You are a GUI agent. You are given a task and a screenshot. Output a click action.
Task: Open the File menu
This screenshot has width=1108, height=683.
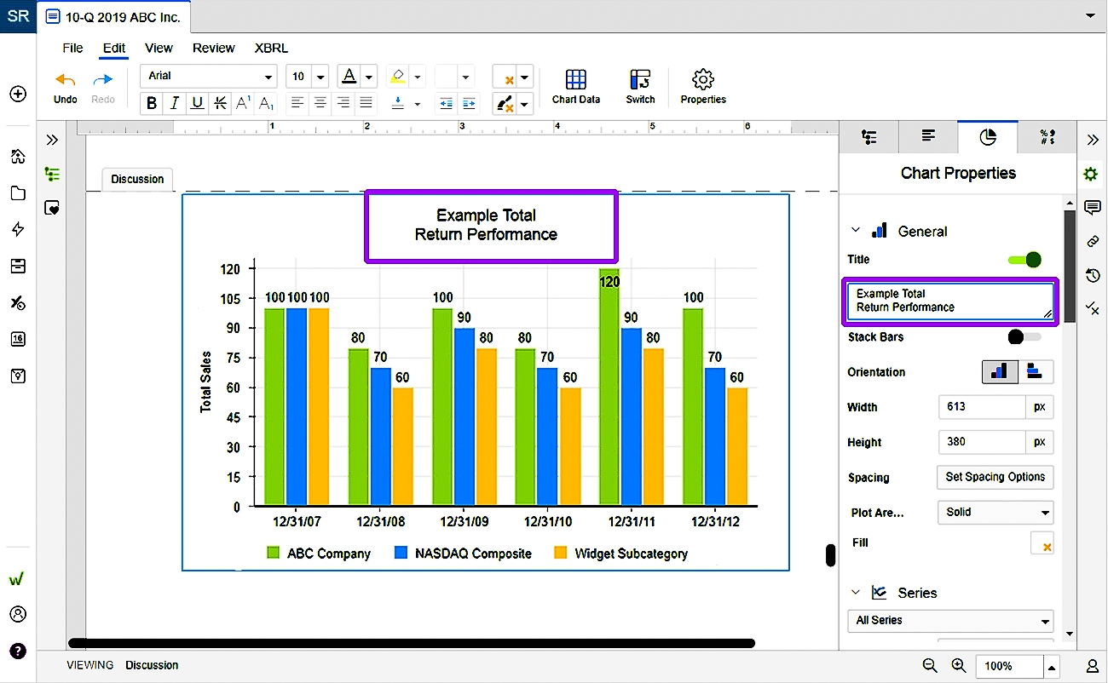72,48
